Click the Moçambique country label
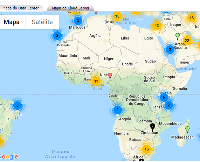This screenshot has height=162, width=200. [170, 124]
